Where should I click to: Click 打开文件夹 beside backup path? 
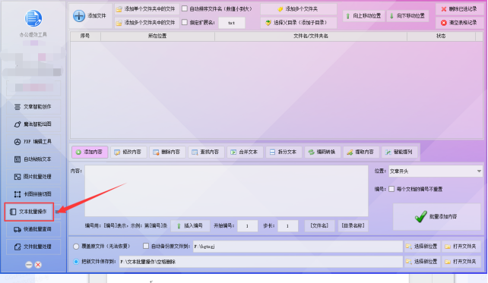pyautogui.click(x=461, y=247)
